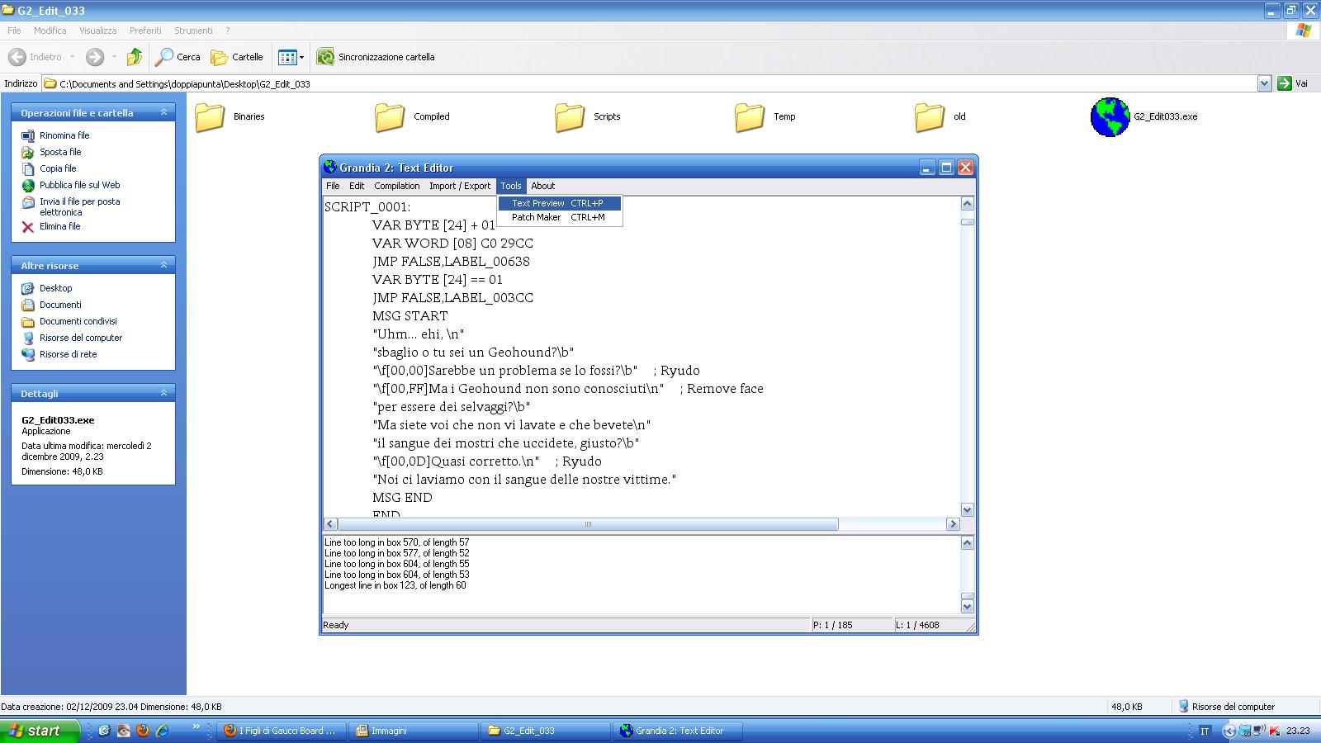Close the open Tools menu
1321x743 pixels.
pos(511,186)
